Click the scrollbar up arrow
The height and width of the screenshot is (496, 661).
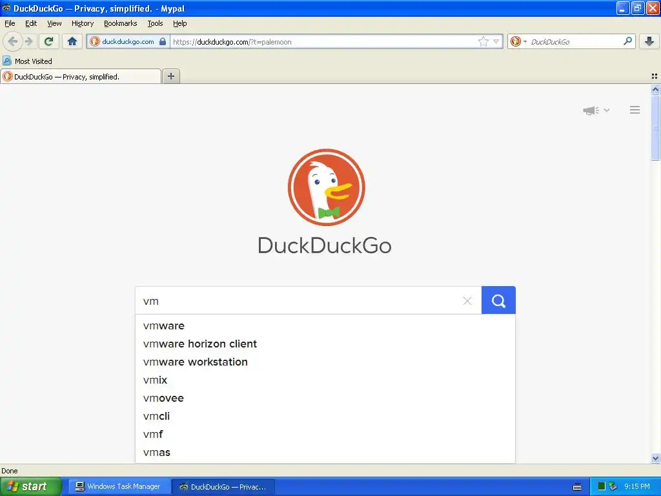pos(655,89)
